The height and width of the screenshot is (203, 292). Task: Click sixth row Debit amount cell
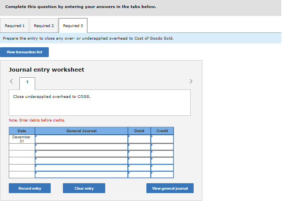[139, 175]
